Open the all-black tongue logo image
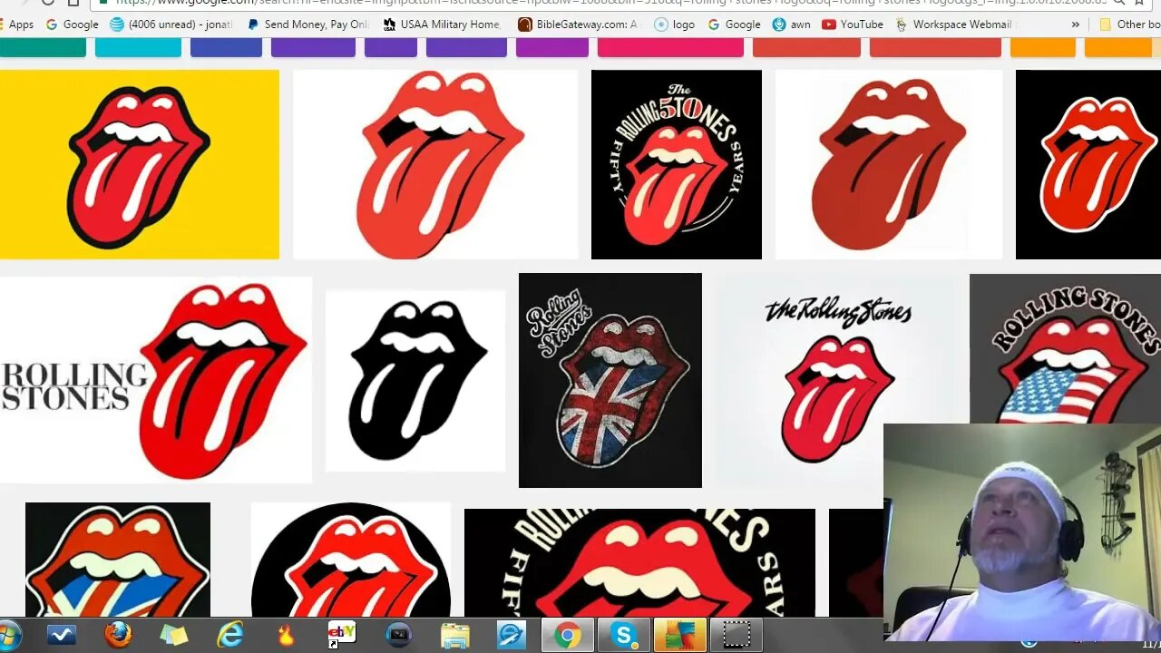 (x=415, y=381)
